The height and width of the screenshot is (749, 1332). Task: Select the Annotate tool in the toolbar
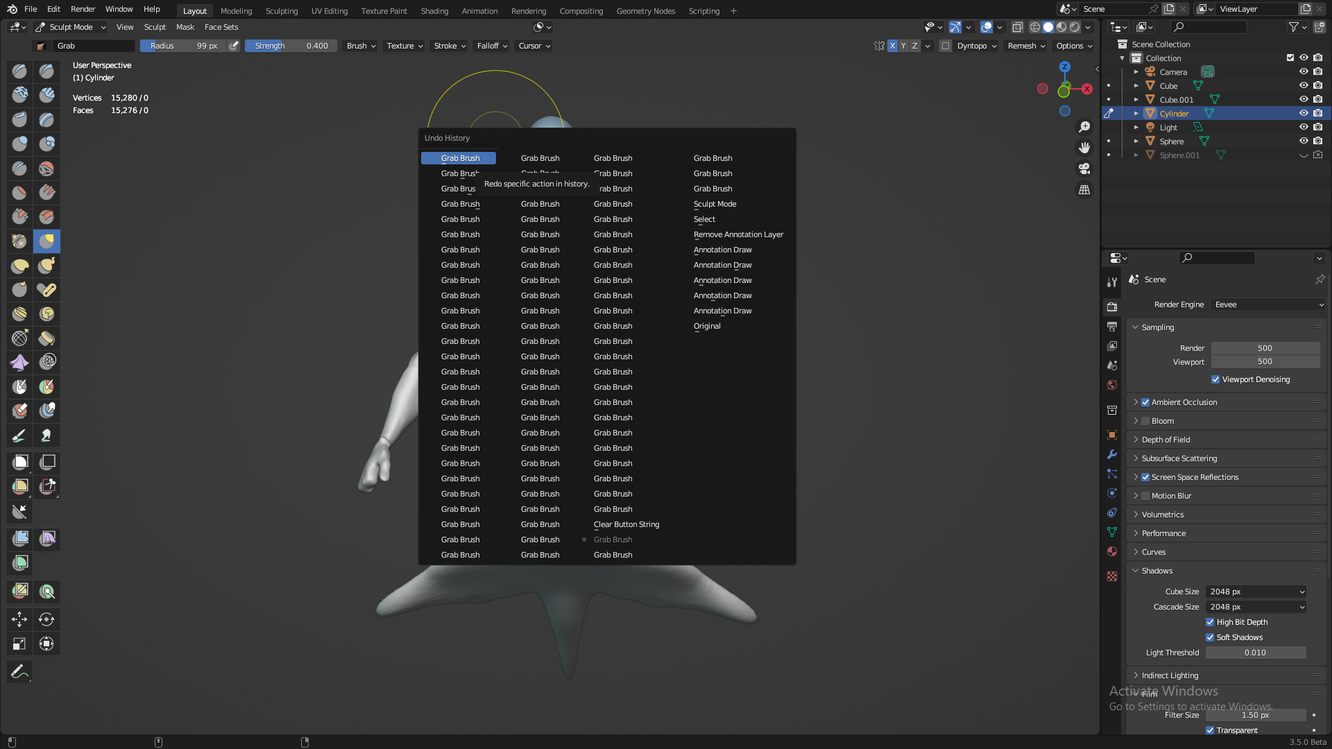(19, 671)
